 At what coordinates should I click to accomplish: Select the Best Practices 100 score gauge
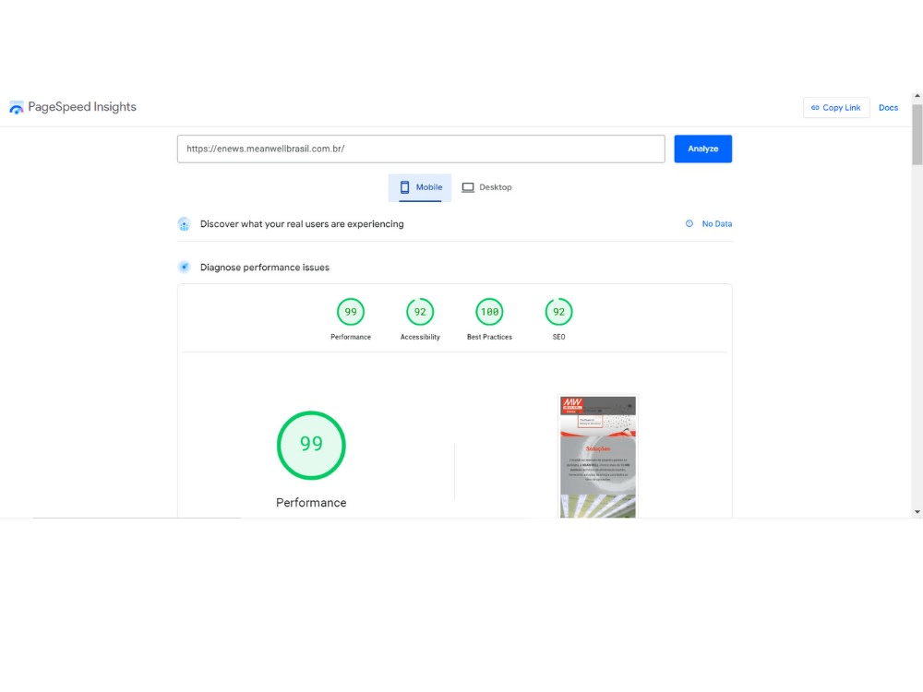[x=490, y=312]
